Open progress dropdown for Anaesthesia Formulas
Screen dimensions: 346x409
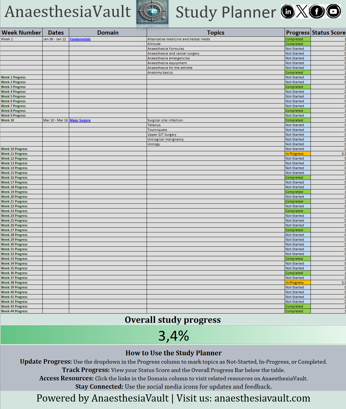click(x=298, y=49)
